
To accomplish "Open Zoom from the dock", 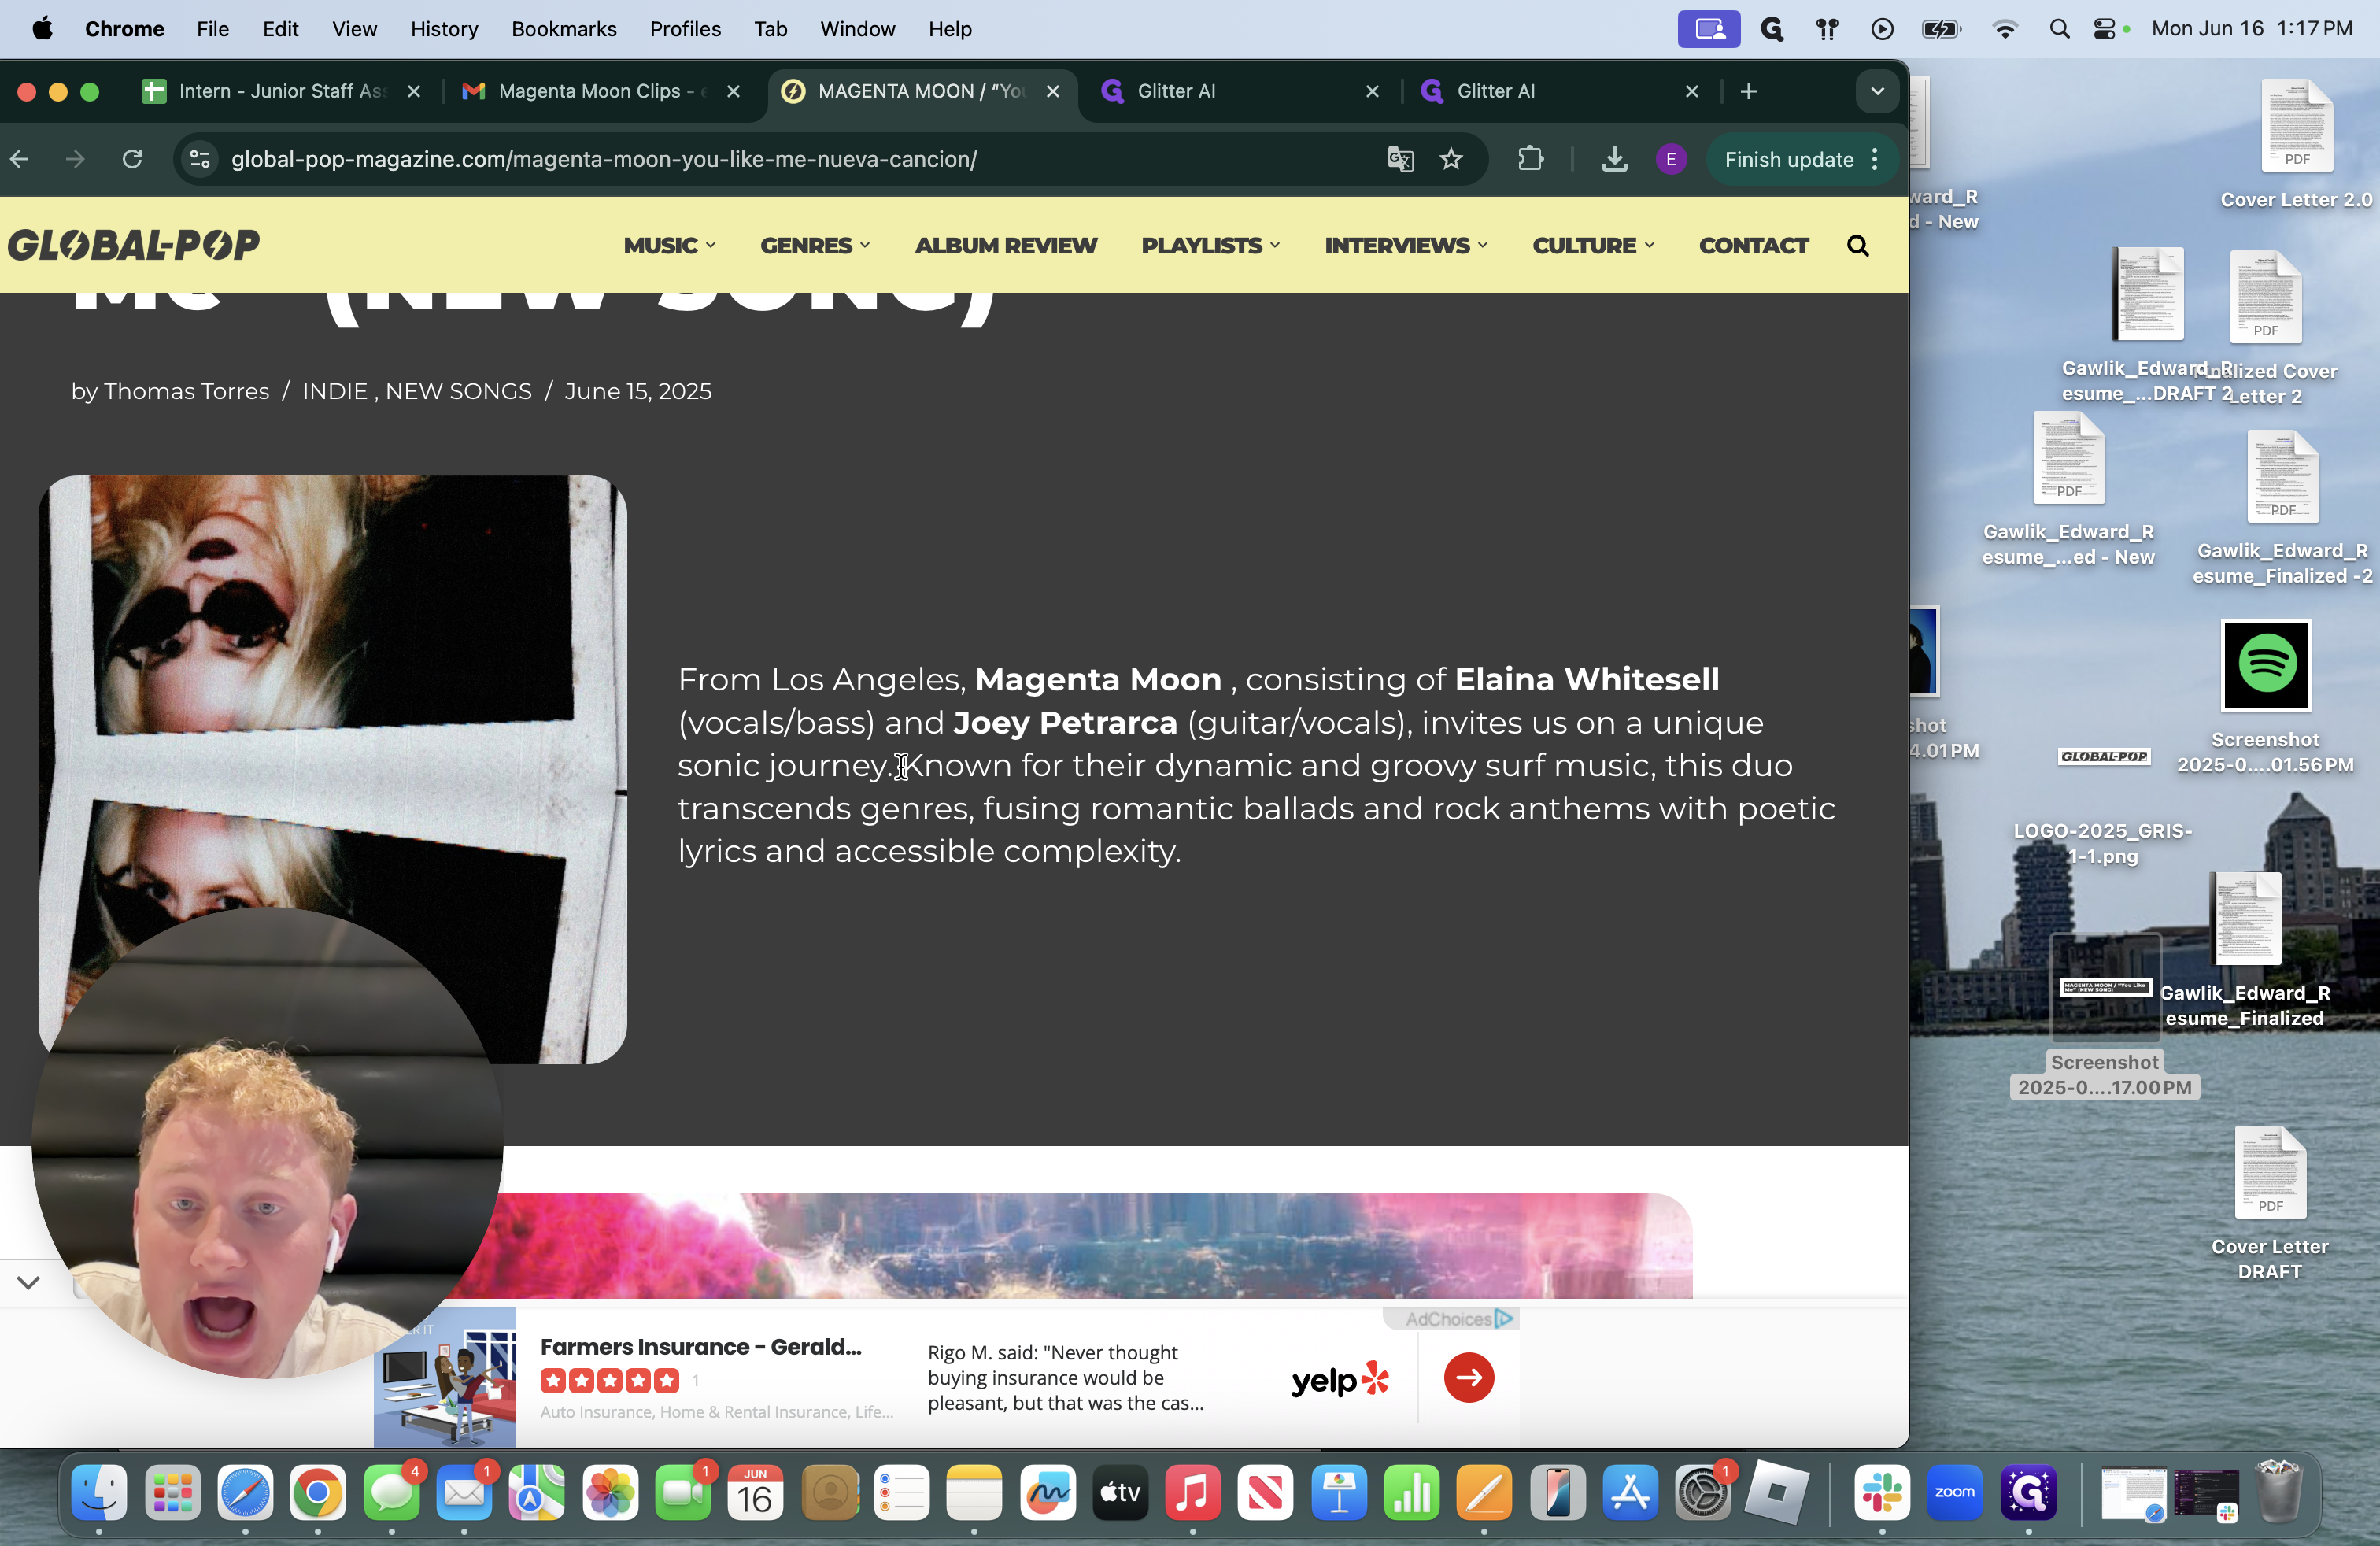I will (1954, 1493).
